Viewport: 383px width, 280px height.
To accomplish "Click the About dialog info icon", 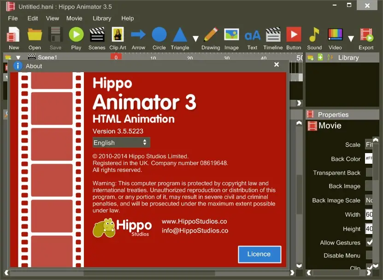I will click(18, 66).
